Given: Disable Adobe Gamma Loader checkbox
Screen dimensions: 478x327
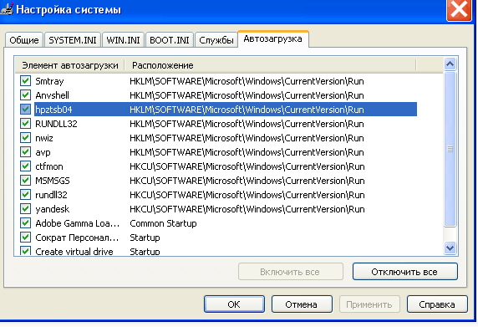Looking at the screenshot, I should coord(26,223).
